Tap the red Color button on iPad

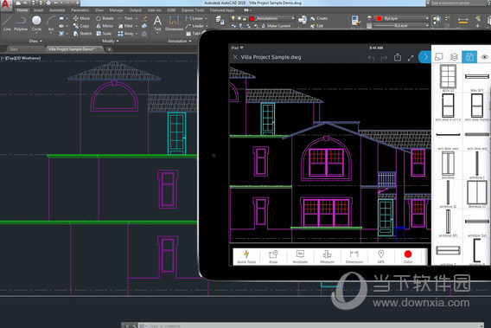pos(408,257)
